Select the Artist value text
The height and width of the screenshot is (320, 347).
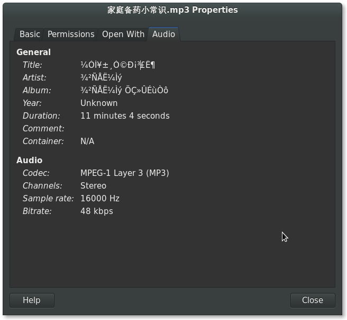(101, 78)
